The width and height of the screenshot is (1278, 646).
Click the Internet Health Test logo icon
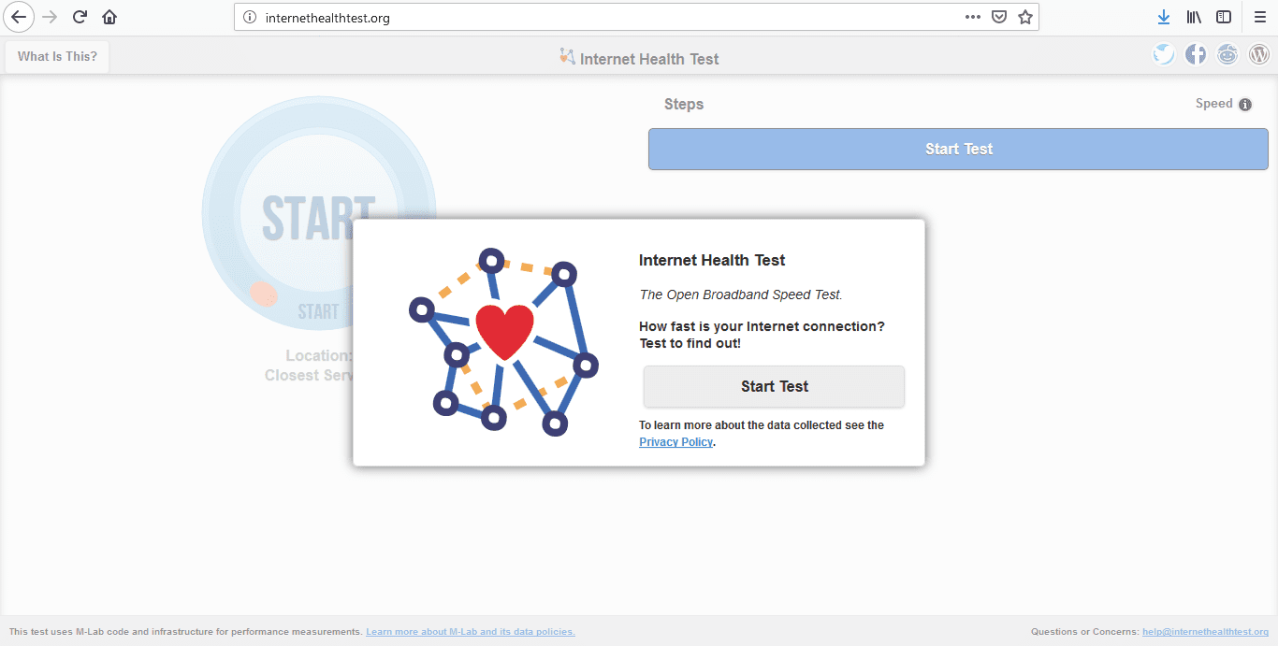tap(566, 56)
